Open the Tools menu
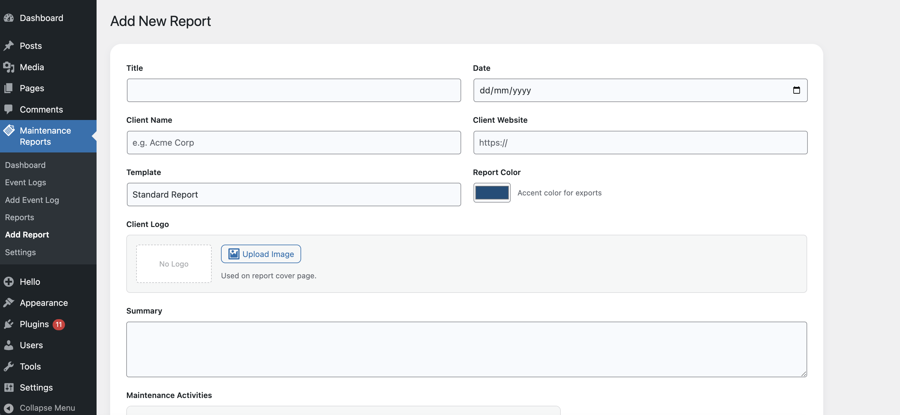This screenshot has height=415, width=900. 48,366
